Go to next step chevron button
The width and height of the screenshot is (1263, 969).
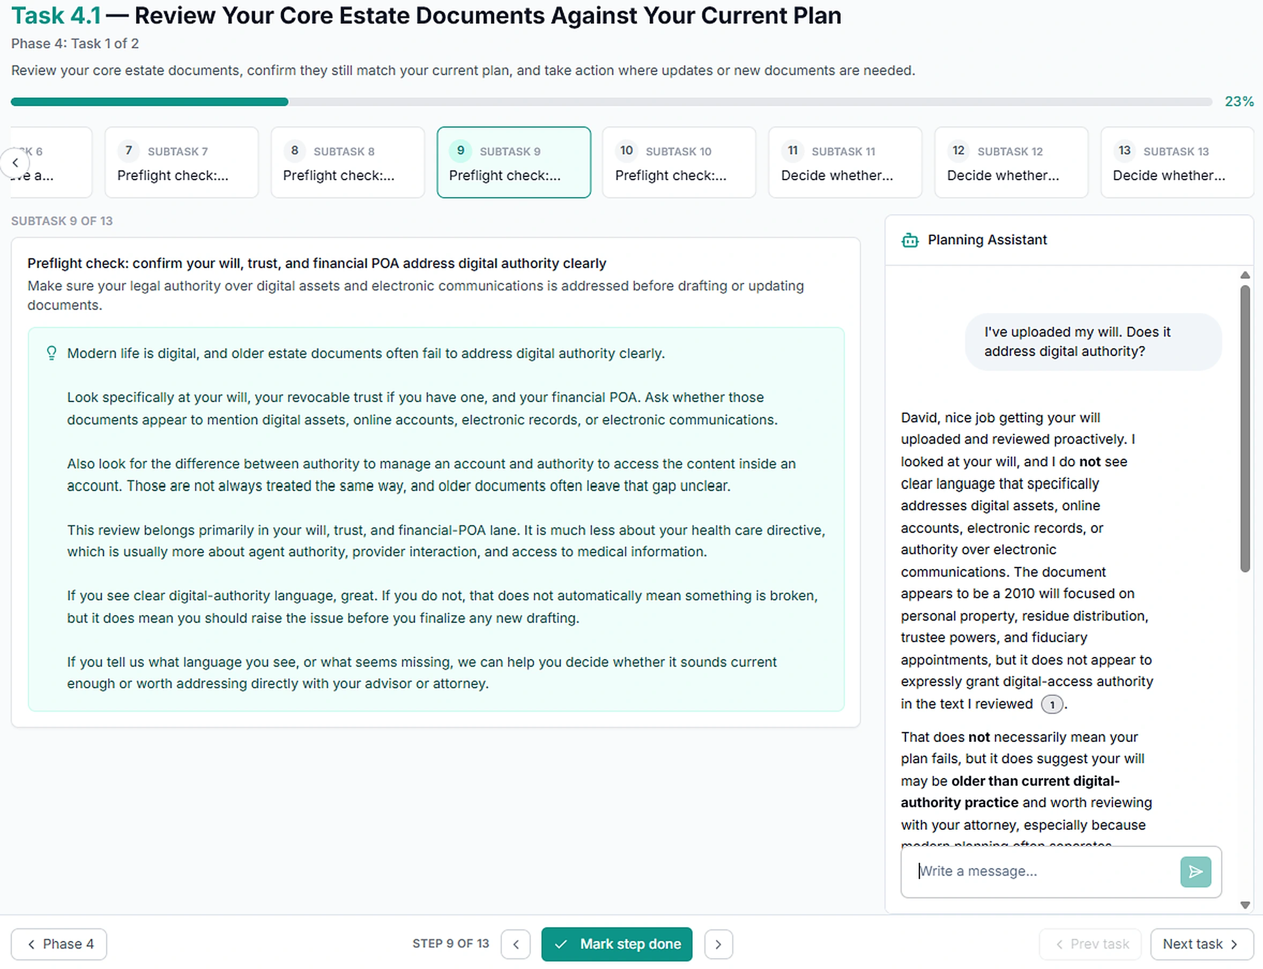718,944
